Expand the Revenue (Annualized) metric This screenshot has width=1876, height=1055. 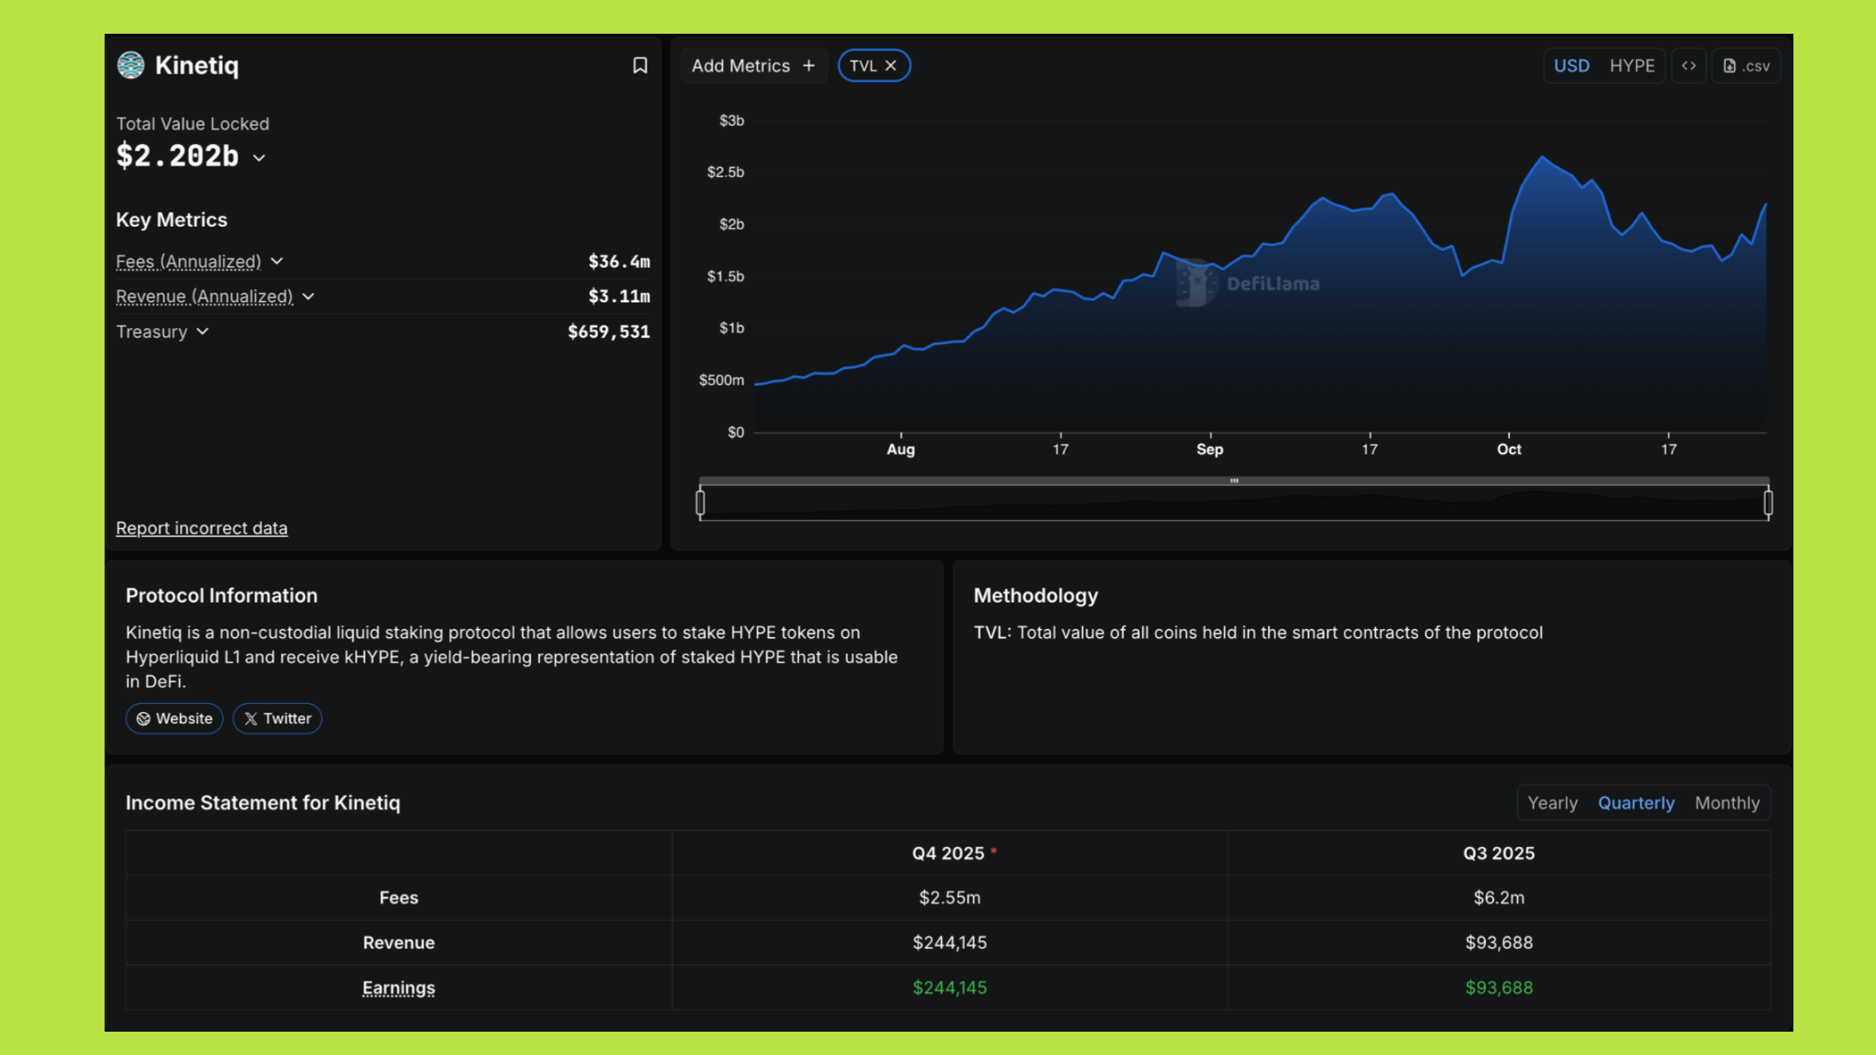[x=308, y=296]
